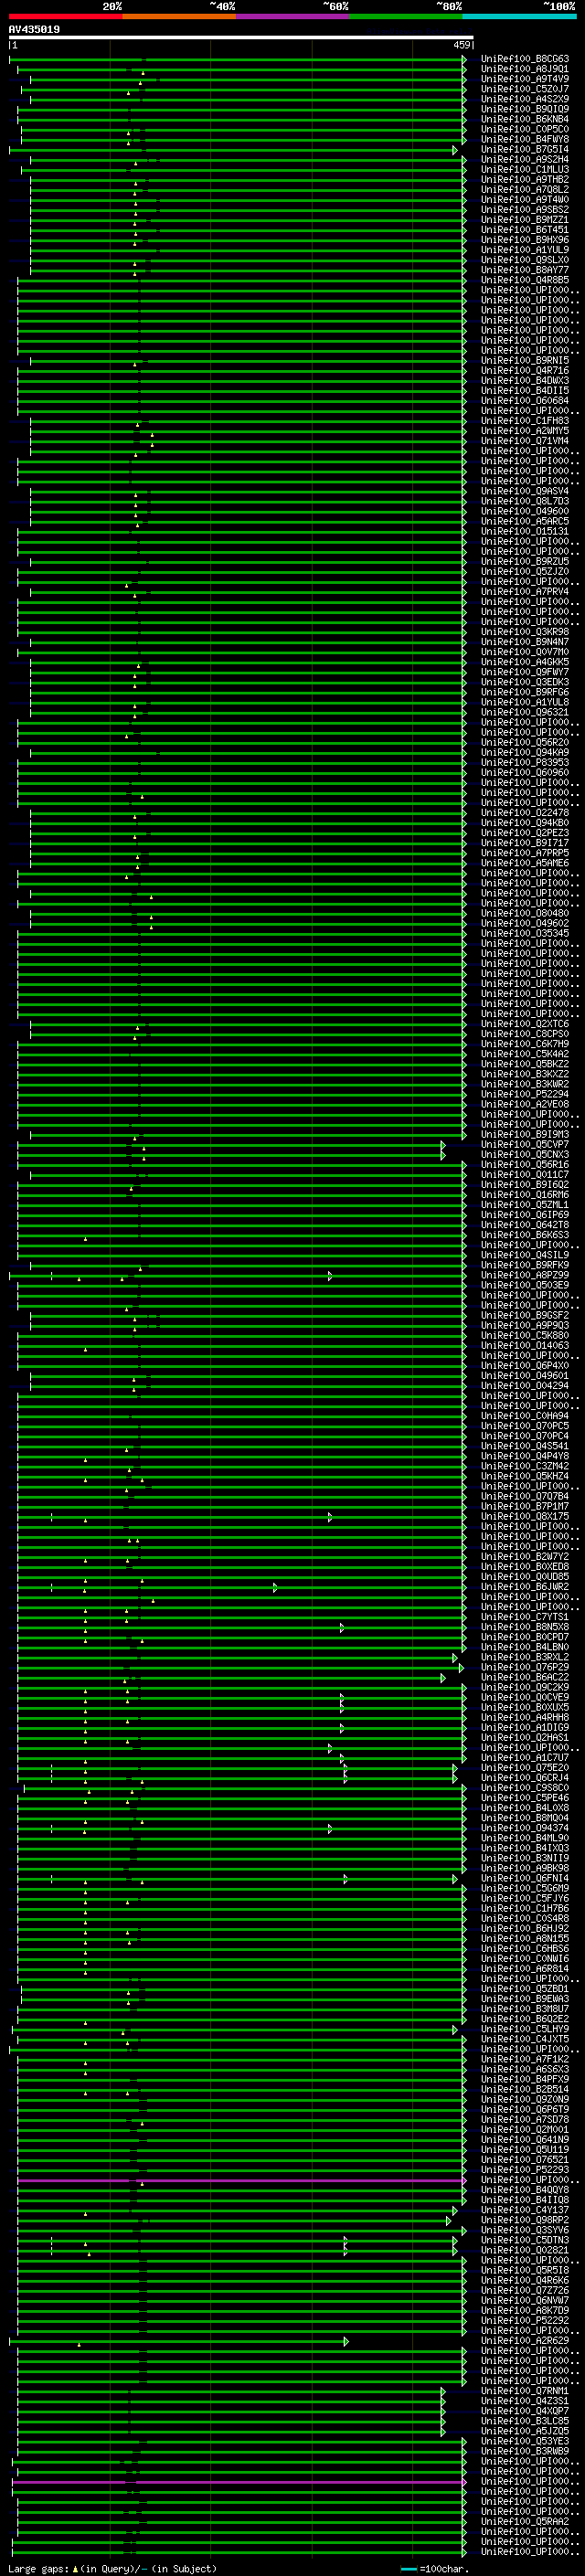Click the alignment bar for UniRef100_A2R629

[x=179, y=2341]
